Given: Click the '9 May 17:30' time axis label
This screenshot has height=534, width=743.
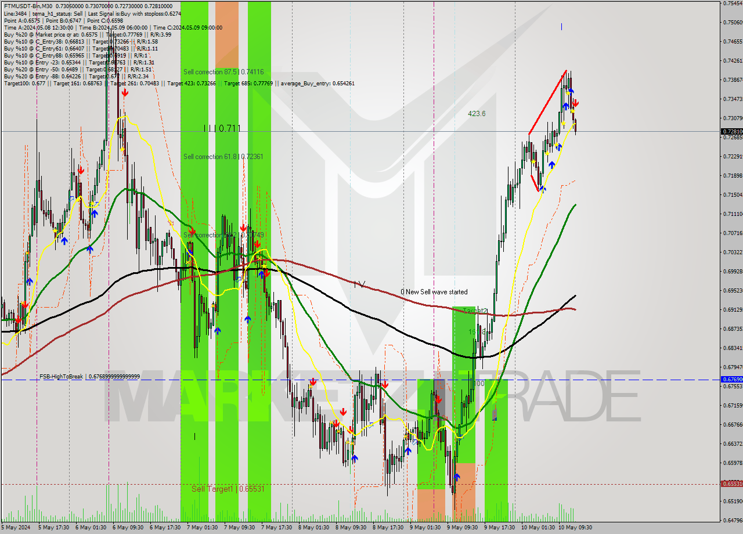Looking at the screenshot, I should tap(500, 528).
